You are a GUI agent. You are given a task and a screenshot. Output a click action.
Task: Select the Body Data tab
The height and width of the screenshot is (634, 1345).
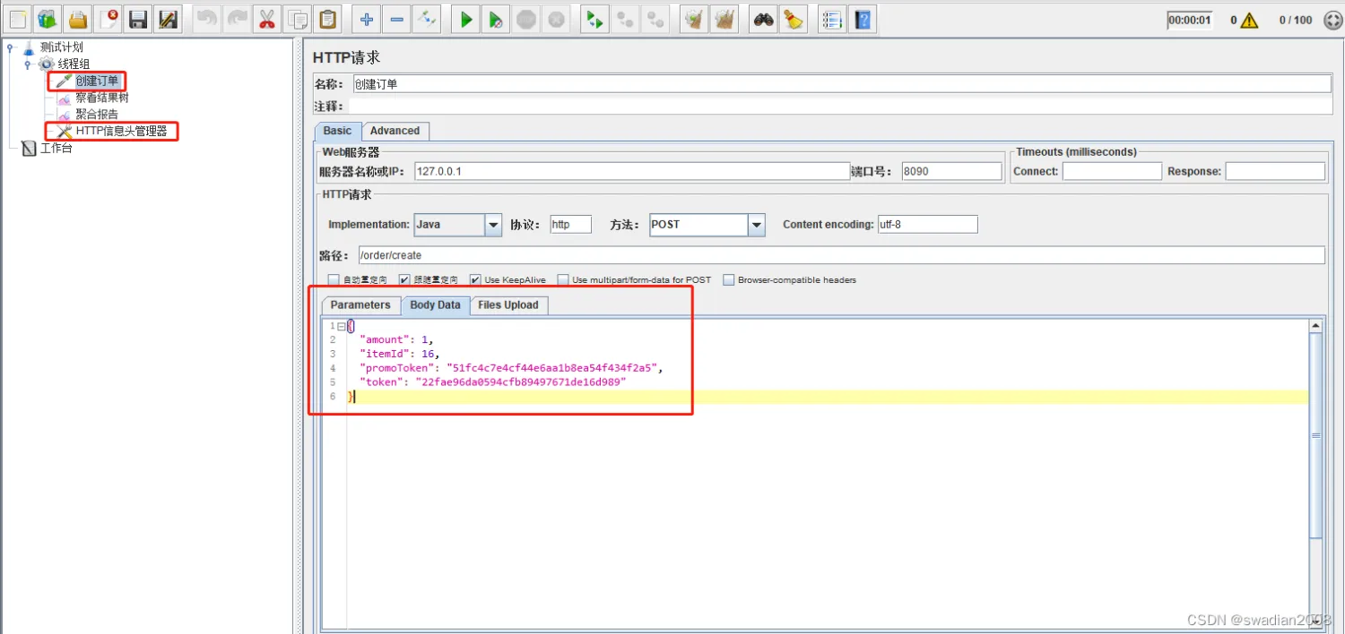click(x=435, y=305)
